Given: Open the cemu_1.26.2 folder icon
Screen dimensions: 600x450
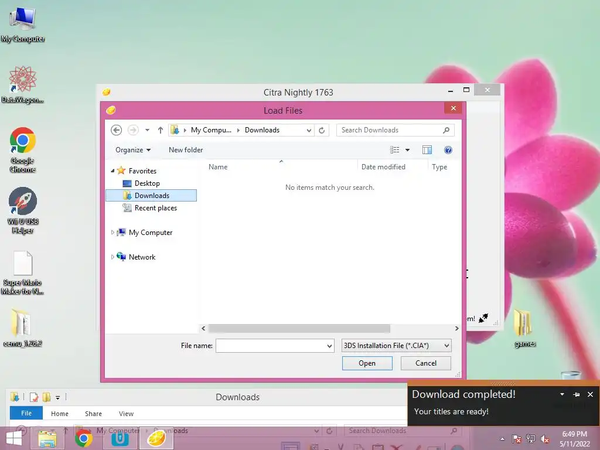Looking at the screenshot, I should click(x=23, y=328).
